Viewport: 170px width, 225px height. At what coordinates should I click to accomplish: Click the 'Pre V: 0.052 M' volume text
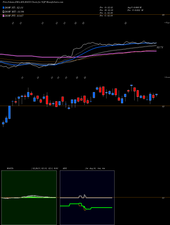point(135,10)
